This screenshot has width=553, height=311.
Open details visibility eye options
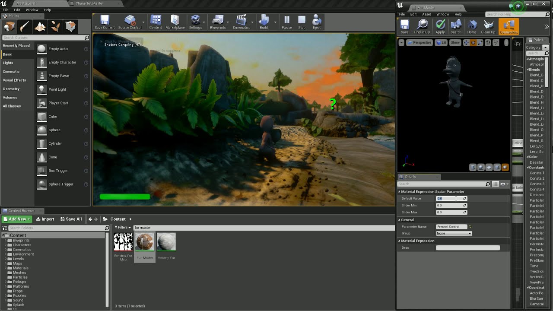503,184
